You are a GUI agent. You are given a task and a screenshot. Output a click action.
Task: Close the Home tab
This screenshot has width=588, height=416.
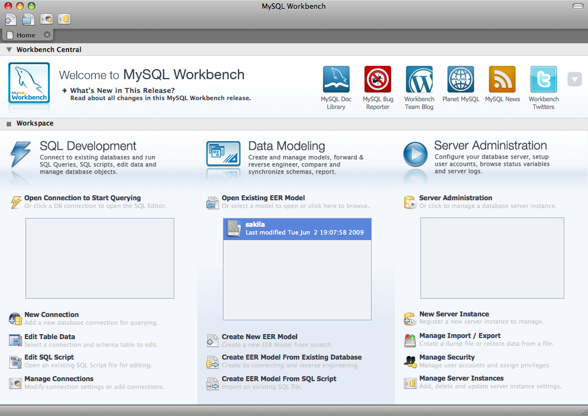(x=47, y=35)
